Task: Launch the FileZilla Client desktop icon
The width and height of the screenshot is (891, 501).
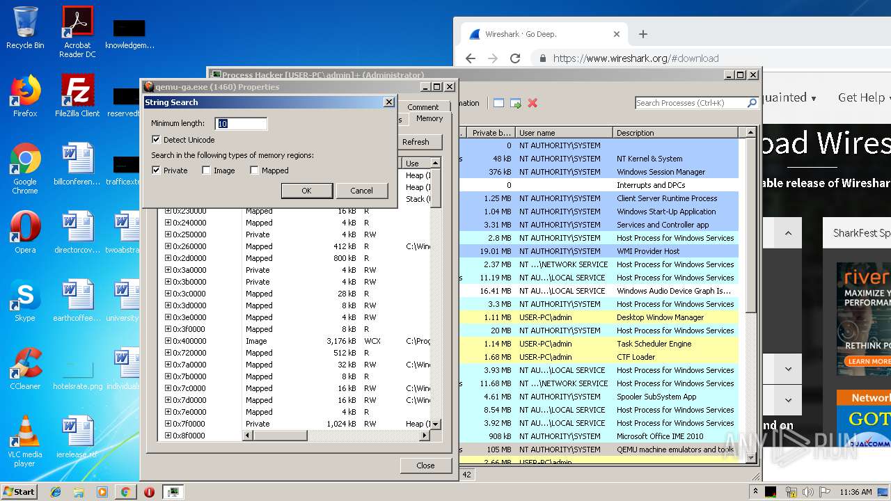Action: click(x=77, y=96)
